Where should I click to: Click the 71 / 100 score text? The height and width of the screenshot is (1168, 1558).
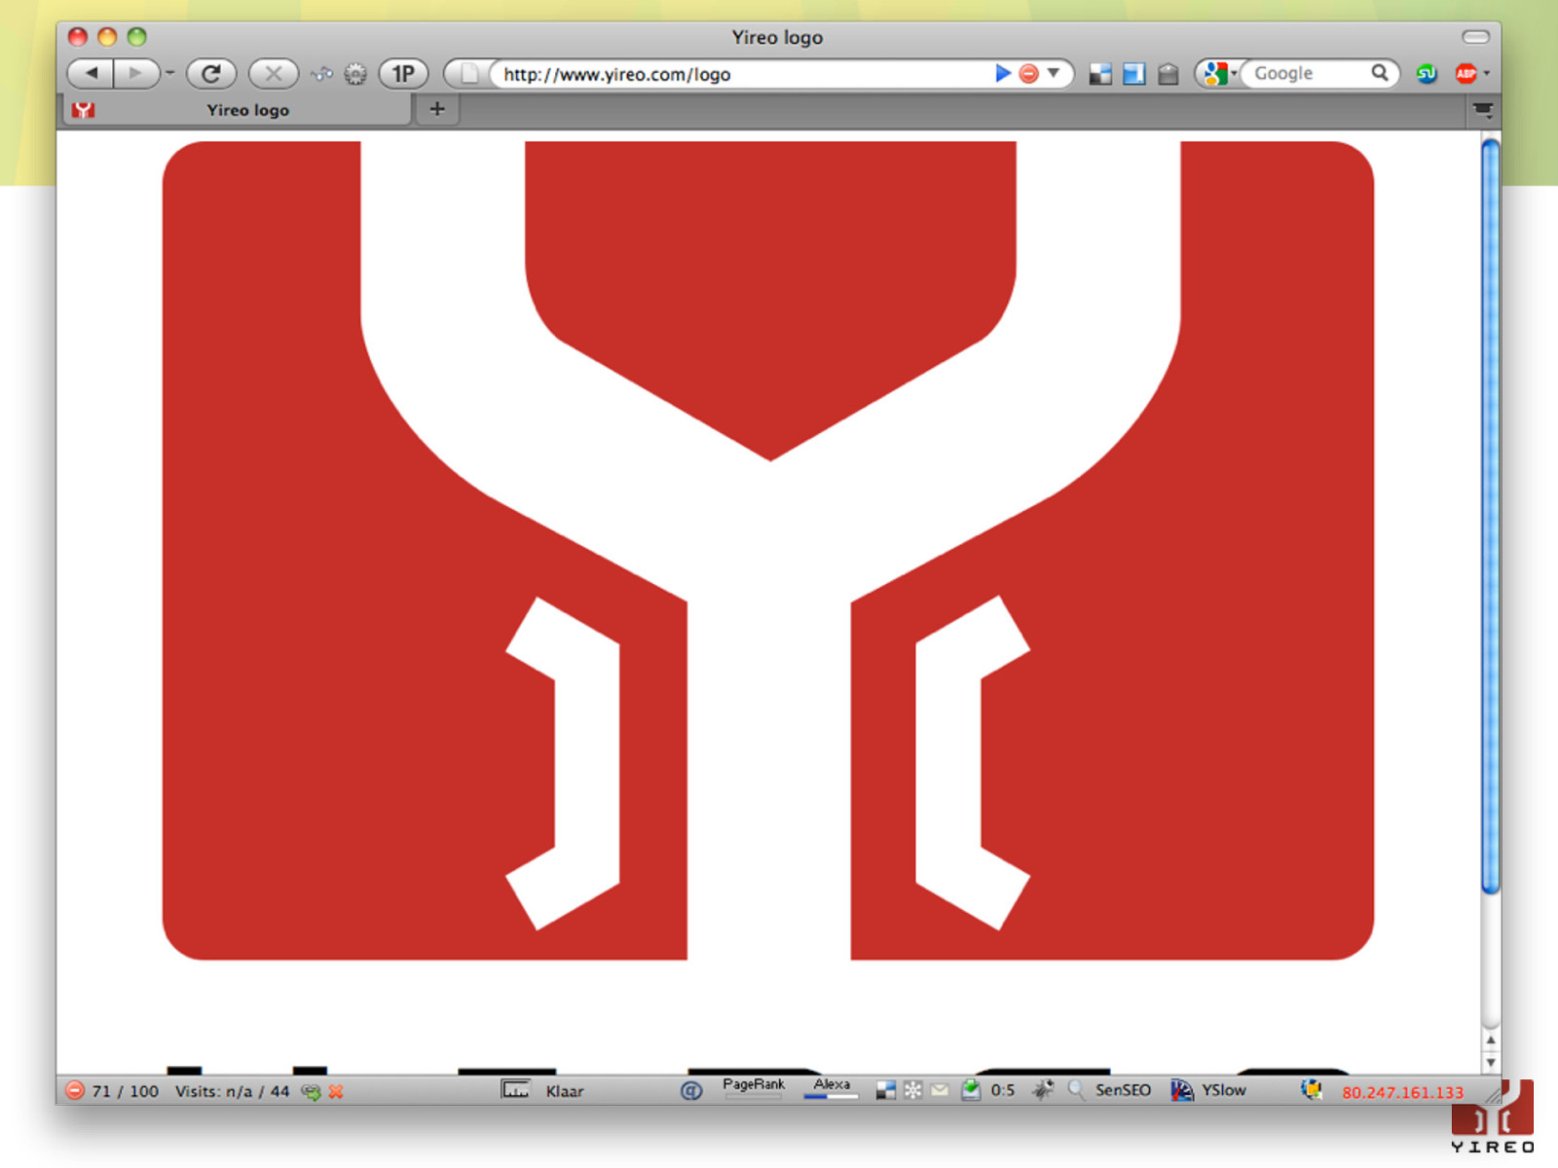125,1091
